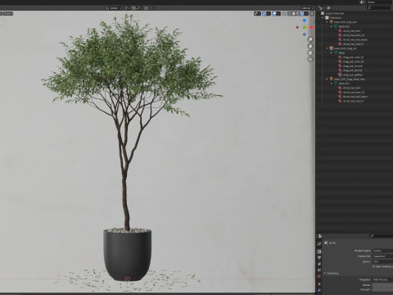Click the Properties editor search field
Viewport: 393px width, 295px height.
coord(381,236)
